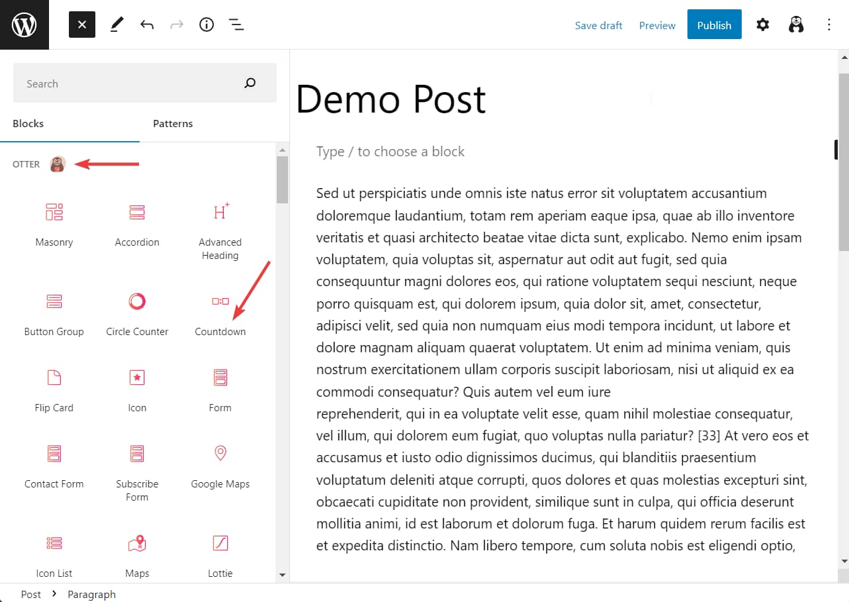Click the Demo Post title
This screenshot has width=849, height=602.
391,99
